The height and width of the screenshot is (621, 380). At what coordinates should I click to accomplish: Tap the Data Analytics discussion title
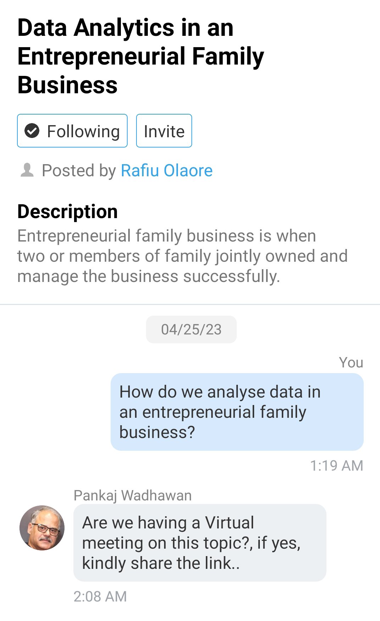click(x=141, y=56)
